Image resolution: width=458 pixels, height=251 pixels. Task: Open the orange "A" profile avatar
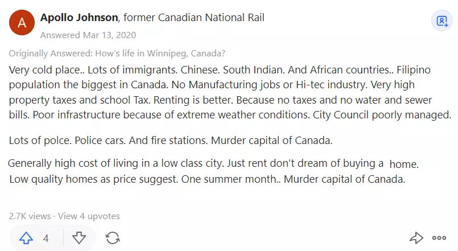[x=22, y=23]
